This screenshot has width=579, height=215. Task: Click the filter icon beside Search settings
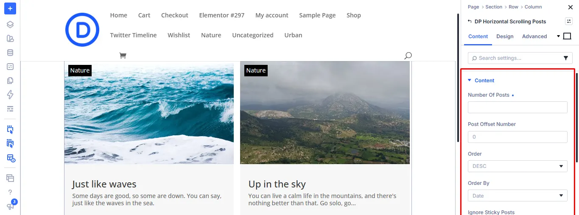(565, 58)
